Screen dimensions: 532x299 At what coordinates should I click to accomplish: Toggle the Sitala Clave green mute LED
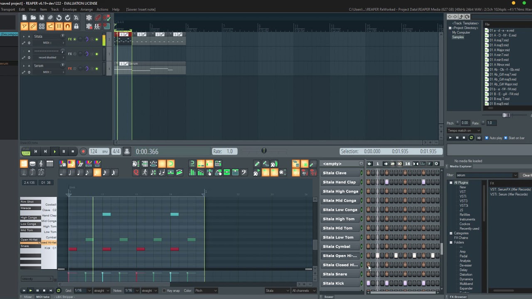tap(362, 173)
